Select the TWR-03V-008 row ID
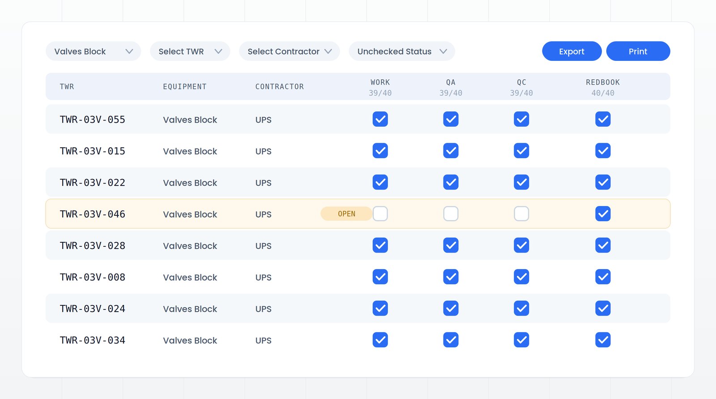The image size is (716, 399). click(x=93, y=277)
